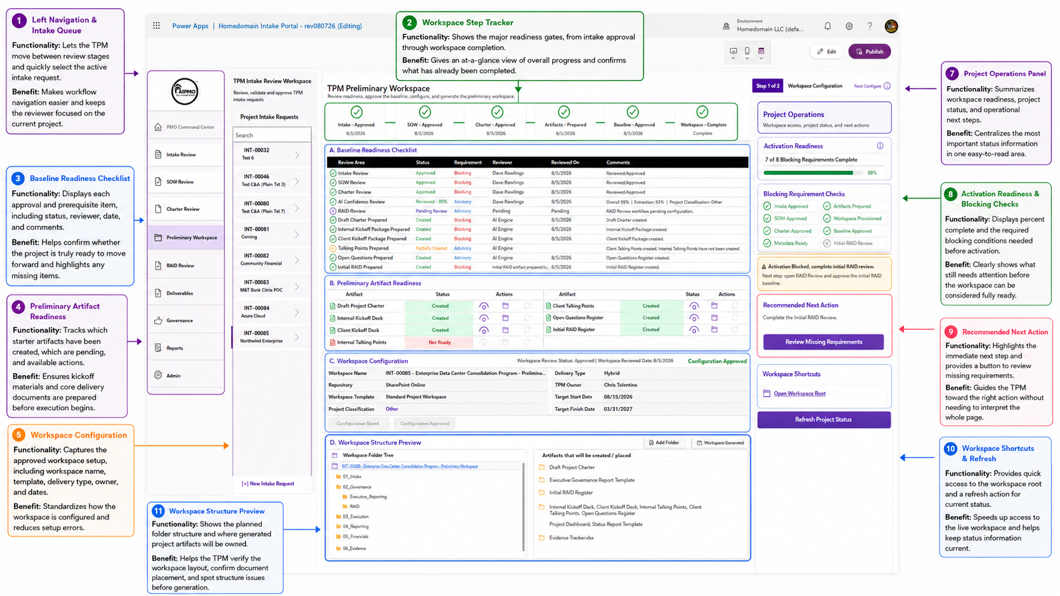Click the RAID Review checklist status circle
Image resolution: width=1060 pixels, height=596 pixels.
pos(333,211)
